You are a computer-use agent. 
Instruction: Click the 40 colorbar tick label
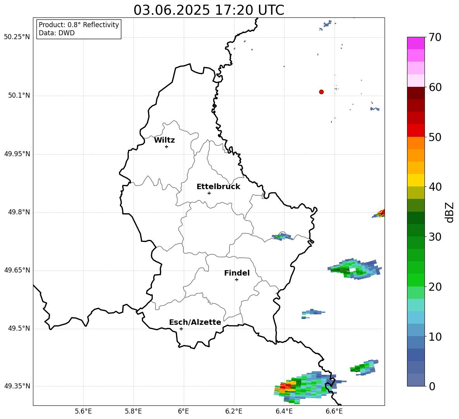click(x=435, y=187)
